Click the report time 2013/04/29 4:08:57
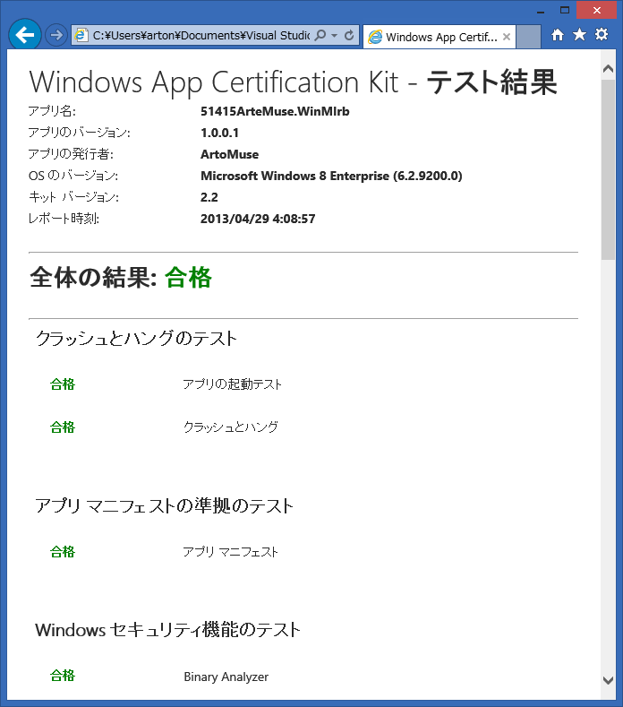Image resolution: width=623 pixels, height=707 pixels. [x=258, y=219]
